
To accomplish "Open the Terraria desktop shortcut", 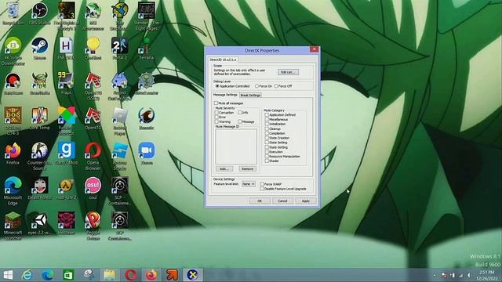I will coord(147,49).
